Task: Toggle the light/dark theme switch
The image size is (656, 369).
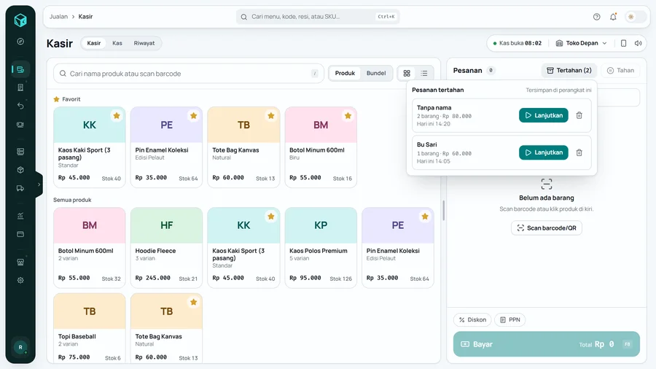Action: [x=635, y=17]
